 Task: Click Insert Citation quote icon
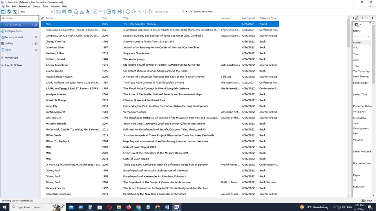108,11
